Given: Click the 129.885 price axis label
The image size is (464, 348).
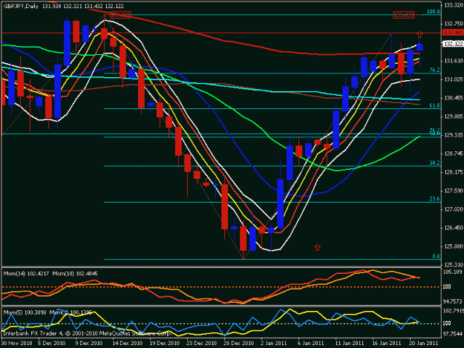Looking at the screenshot, I should (454, 116).
